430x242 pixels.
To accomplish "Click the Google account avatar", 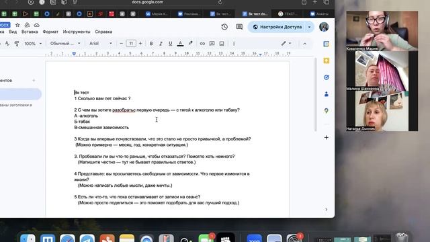I will (x=324, y=27).
